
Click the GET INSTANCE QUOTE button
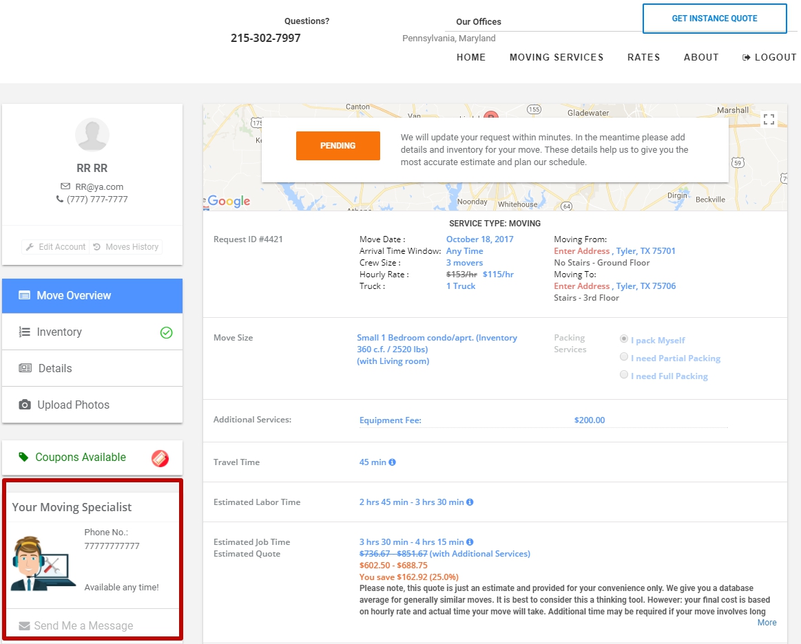click(715, 19)
